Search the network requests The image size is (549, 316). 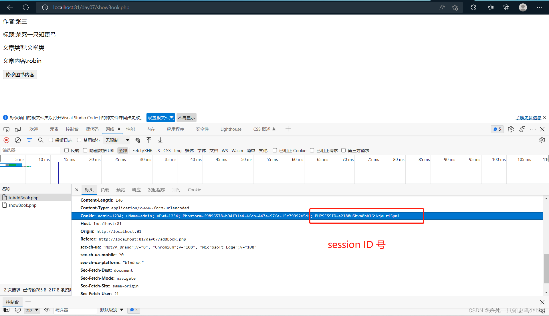(x=41, y=140)
